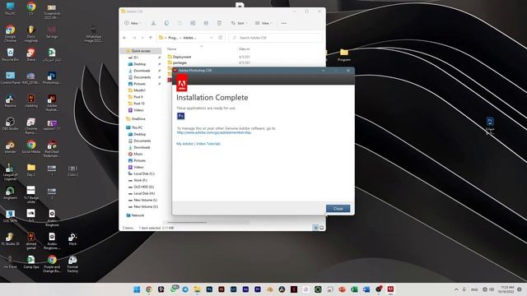Click the Ps application icon in the installer
This screenshot has height=296, width=527.
[x=181, y=116]
